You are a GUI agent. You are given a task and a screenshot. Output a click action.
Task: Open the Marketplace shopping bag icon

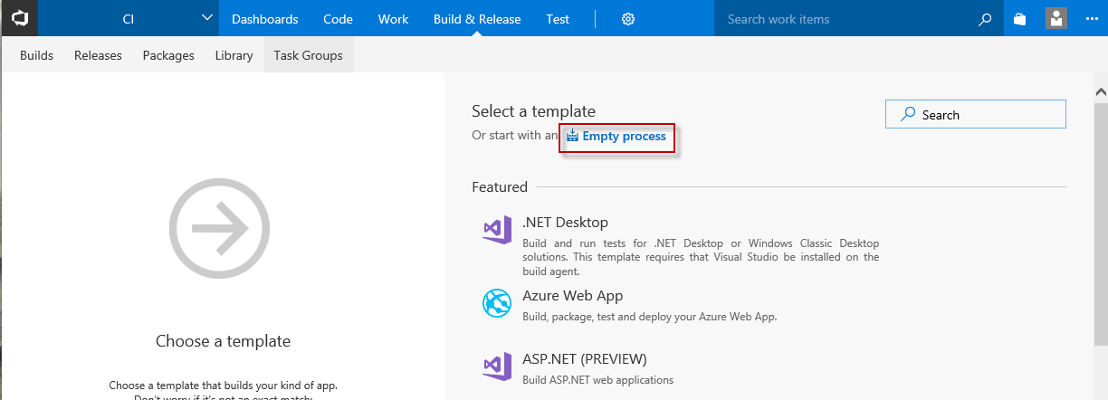pos(1020,19)
